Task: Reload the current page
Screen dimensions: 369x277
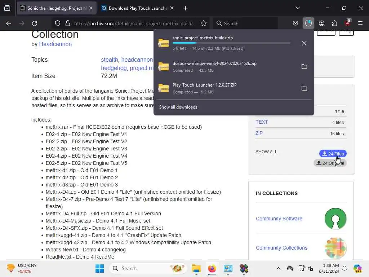Action: tap(35, 23)
